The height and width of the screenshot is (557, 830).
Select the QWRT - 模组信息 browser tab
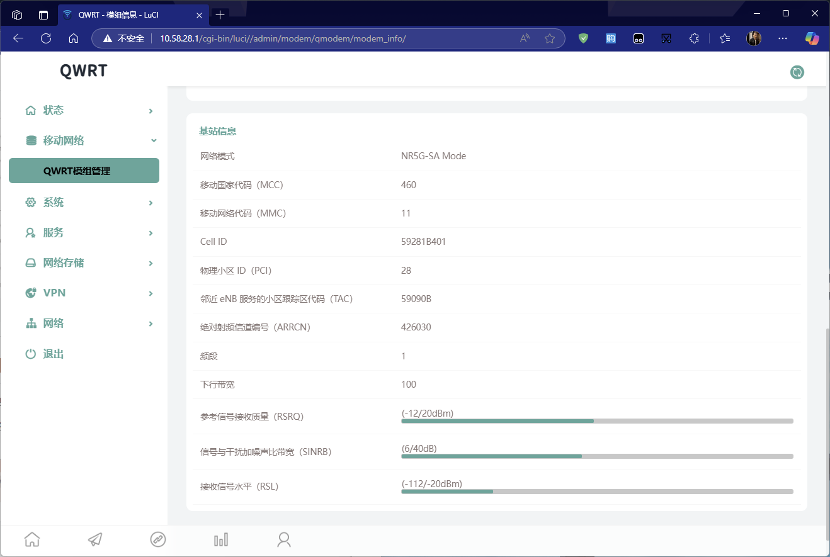[134, 14]
